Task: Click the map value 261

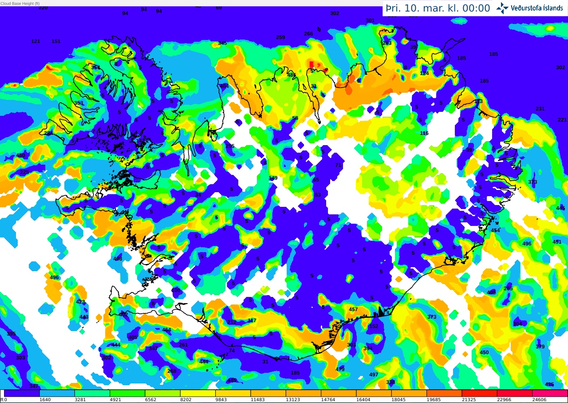Action: tap(183, 345)
